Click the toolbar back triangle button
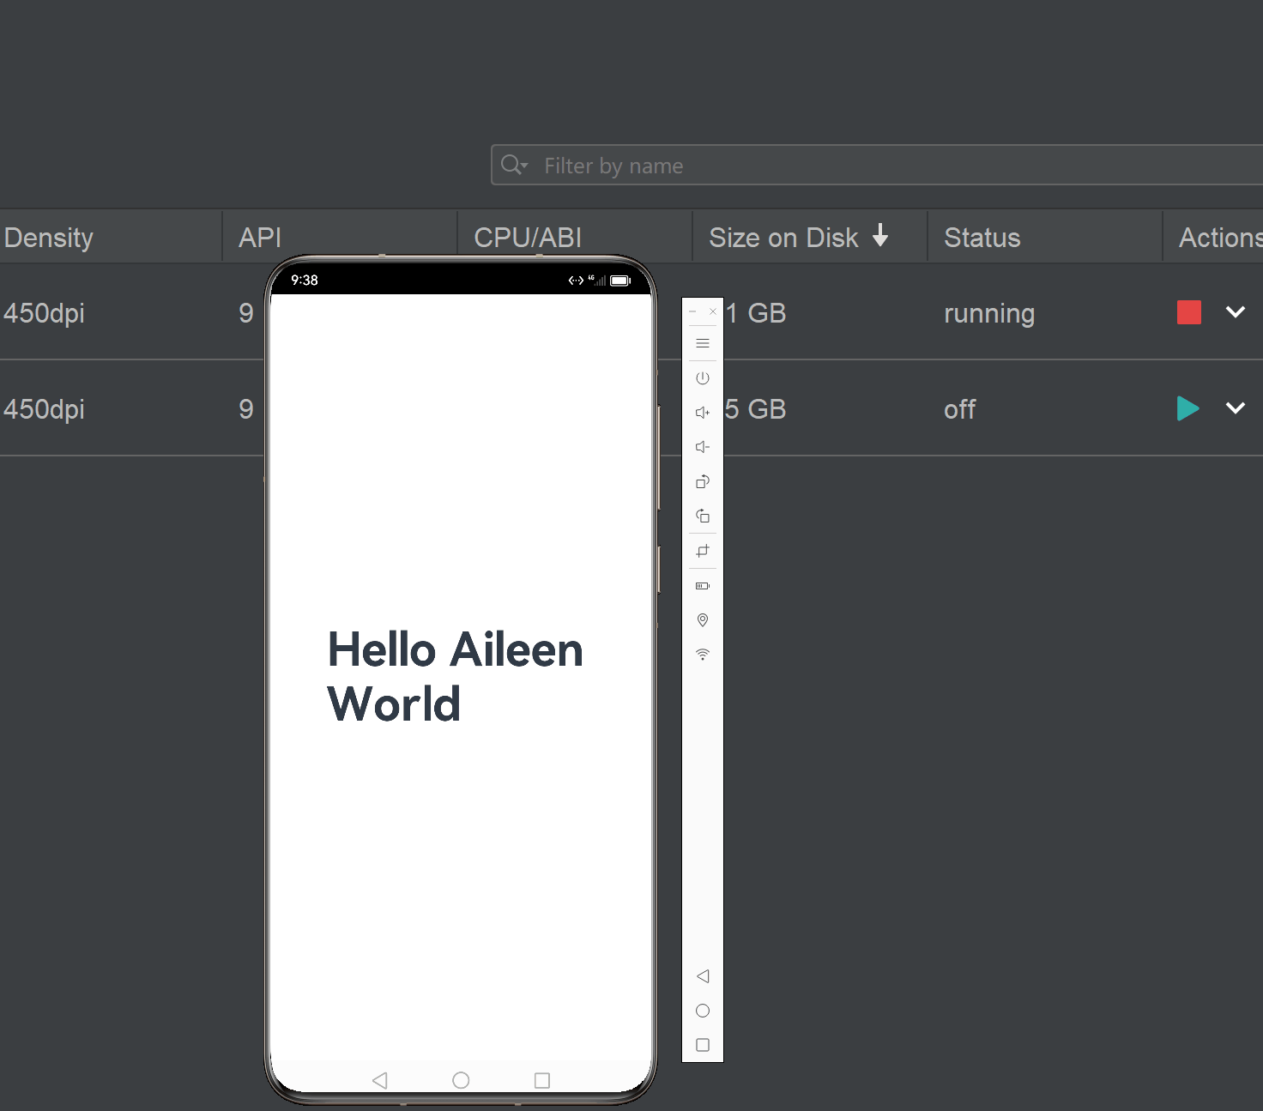The image size is (1263, 1111). coord(703,976)
